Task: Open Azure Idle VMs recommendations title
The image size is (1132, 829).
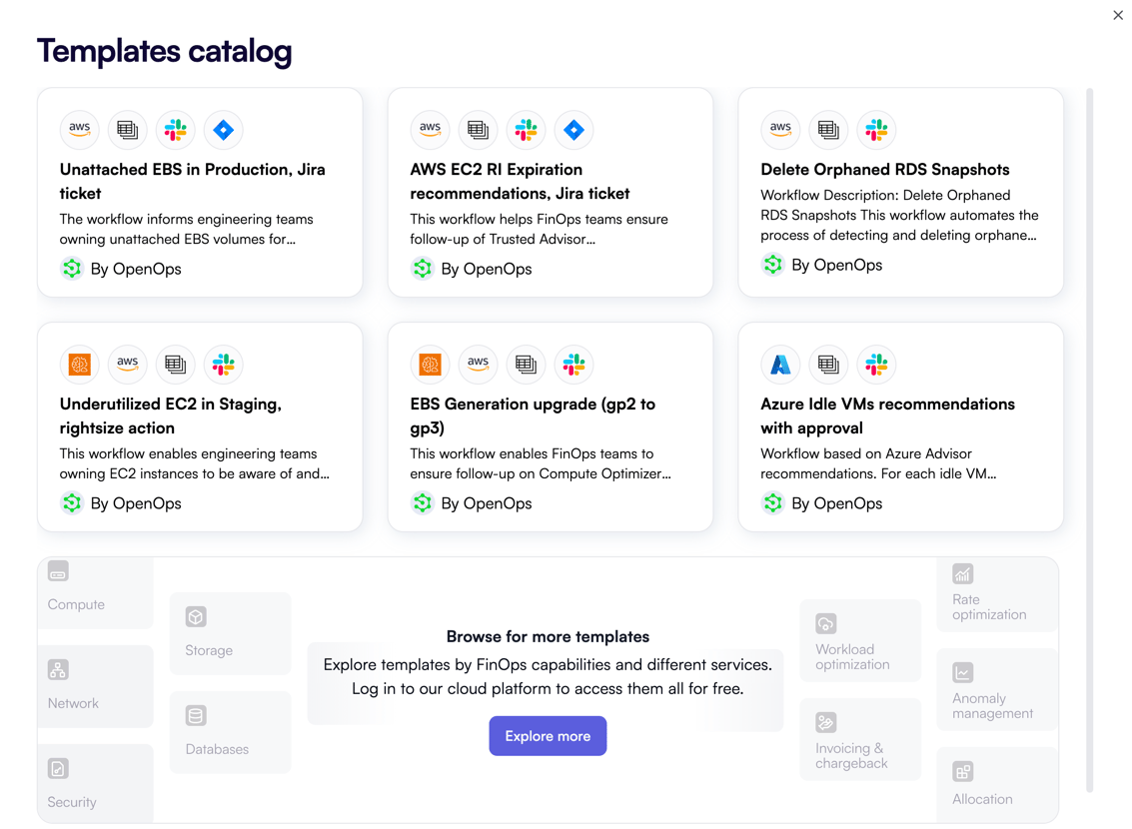Action: tap(888, 415)
